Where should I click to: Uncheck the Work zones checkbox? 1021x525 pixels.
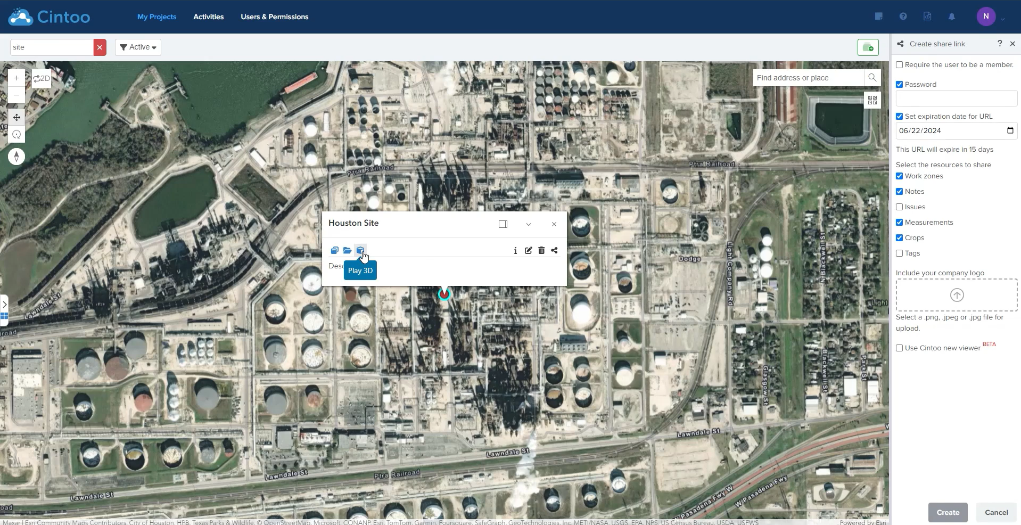tap(900, 176)
